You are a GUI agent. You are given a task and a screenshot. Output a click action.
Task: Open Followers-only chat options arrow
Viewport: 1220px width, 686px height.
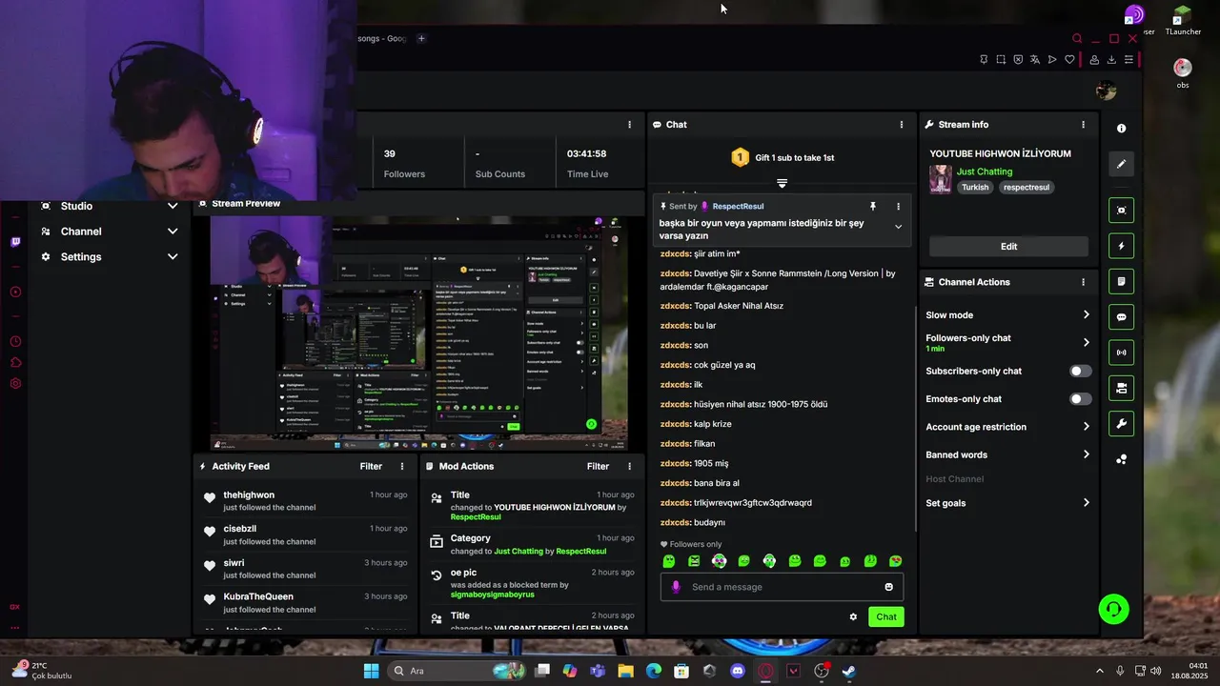[x=1086, y=343]
